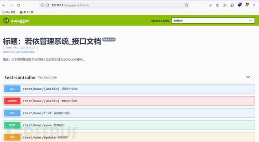The width and height of the screenshot is (259, 142).
Task: Reload the Swagger page
Action: (x=18, y=5)
